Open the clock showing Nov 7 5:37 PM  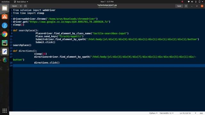tap(107, 2)
